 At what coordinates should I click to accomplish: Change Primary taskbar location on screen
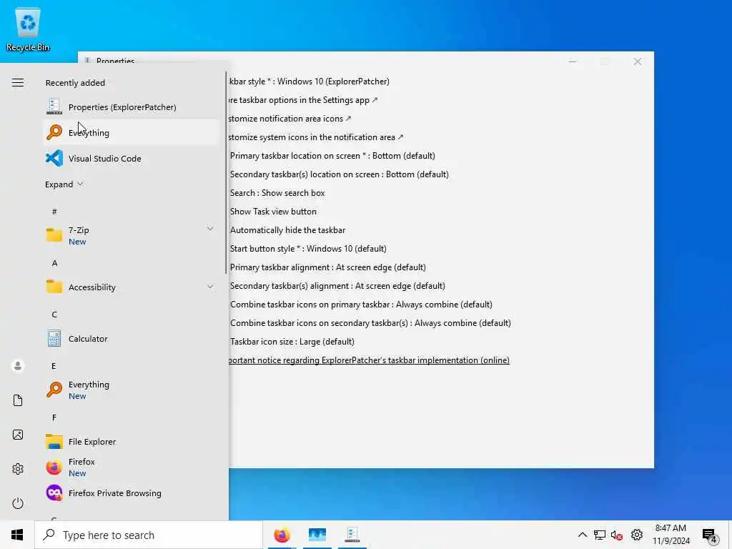(x=332, y=155)
